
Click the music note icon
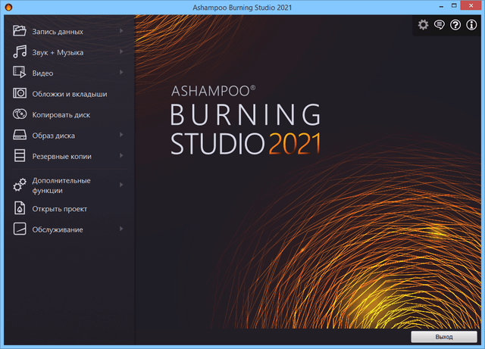20,52
